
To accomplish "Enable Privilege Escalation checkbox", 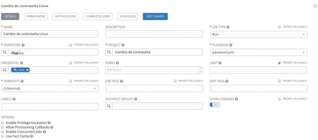I will point(2,123).
